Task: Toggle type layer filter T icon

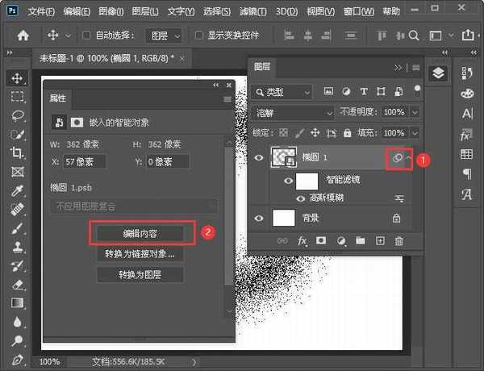Action: [364, 91]
